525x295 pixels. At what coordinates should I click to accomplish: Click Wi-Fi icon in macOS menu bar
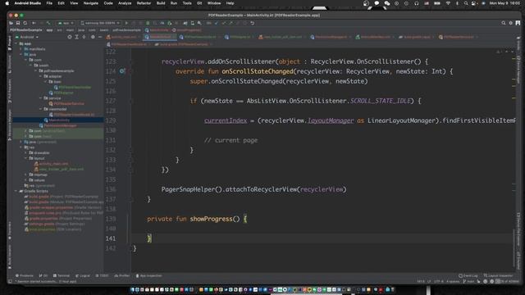448,3
